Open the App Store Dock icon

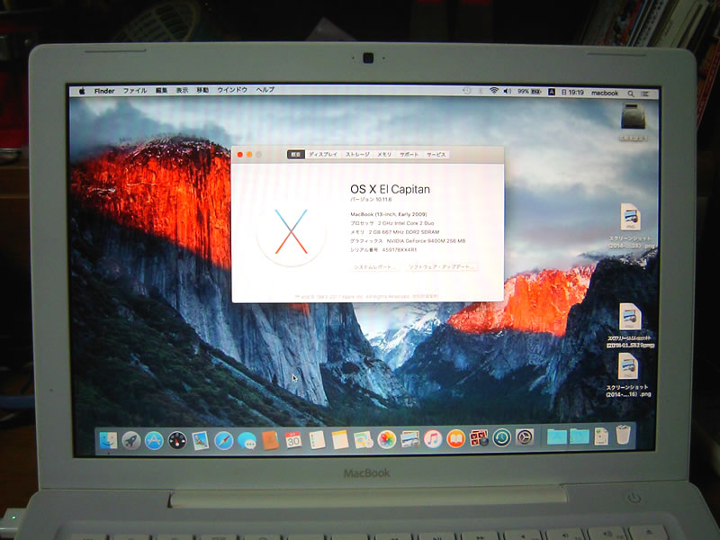(x=154, y=440)
